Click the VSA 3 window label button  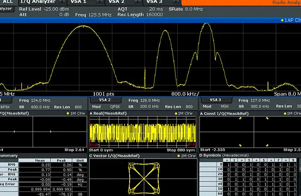click(x=216, y=100)
